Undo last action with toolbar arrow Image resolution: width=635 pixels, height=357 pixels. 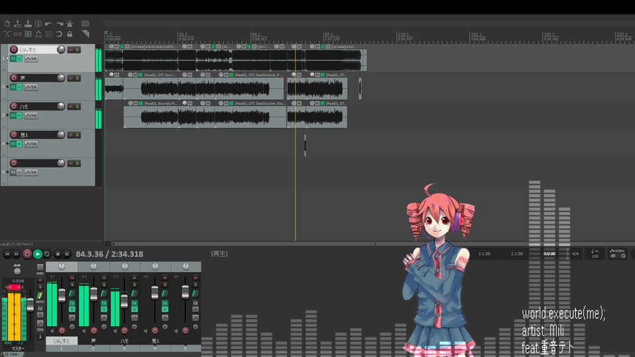[48, 24]
